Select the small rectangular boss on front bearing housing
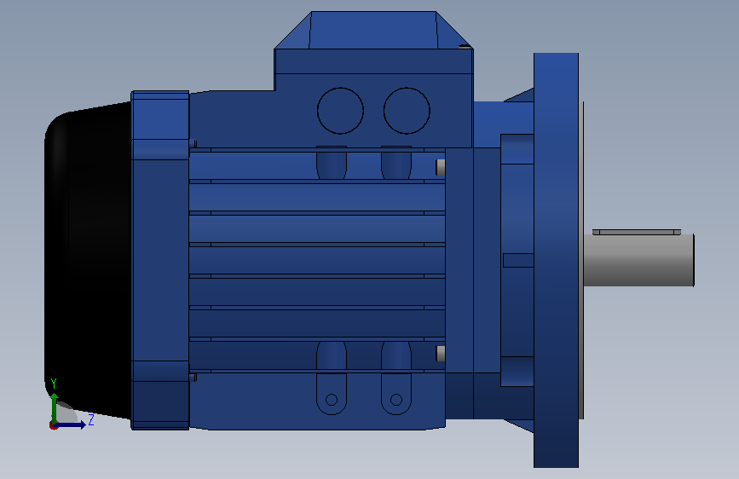The width and height of the screenshot is (739, 479). click(518, 260)
